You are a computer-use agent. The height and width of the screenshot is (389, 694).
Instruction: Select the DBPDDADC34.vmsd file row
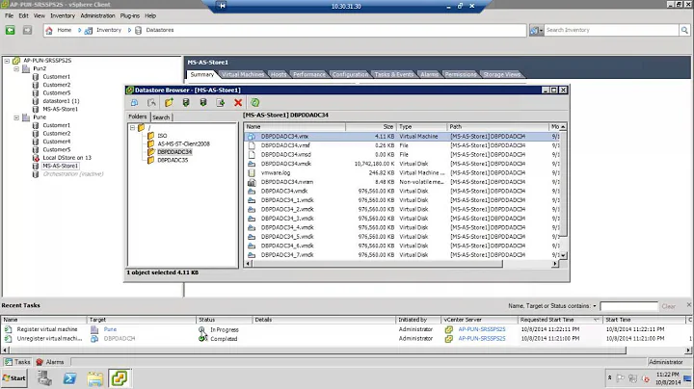point(401,155)
